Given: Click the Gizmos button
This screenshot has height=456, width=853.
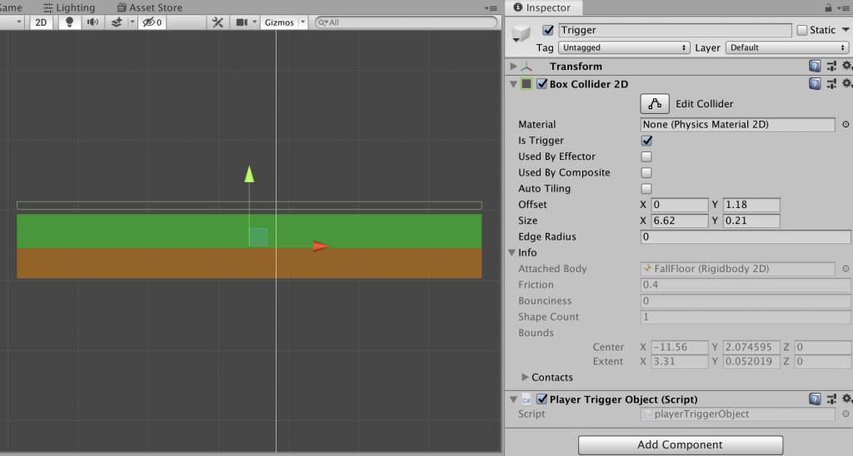Looking at the screenshot, I should [279, 22].
